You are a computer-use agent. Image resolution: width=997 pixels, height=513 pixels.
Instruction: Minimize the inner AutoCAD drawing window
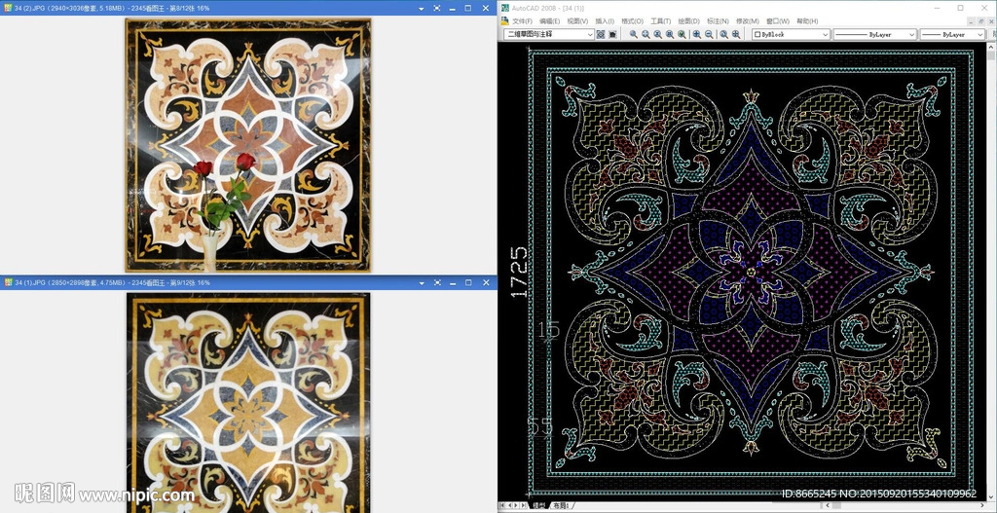pyautogui.click(x=971, y=21)
